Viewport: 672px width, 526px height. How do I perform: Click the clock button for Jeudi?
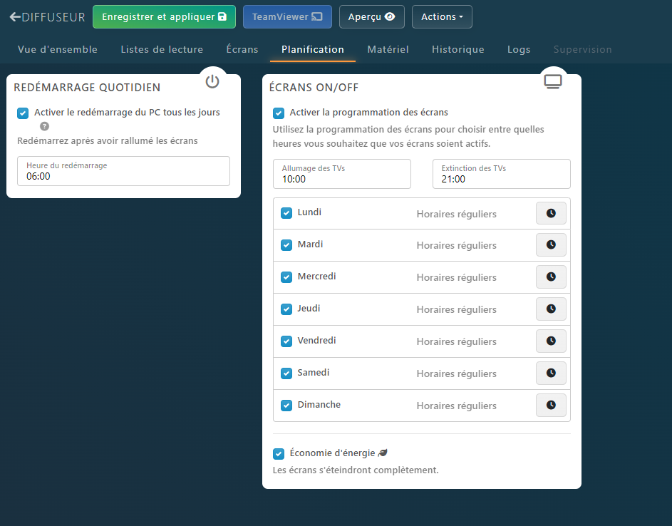551,309
